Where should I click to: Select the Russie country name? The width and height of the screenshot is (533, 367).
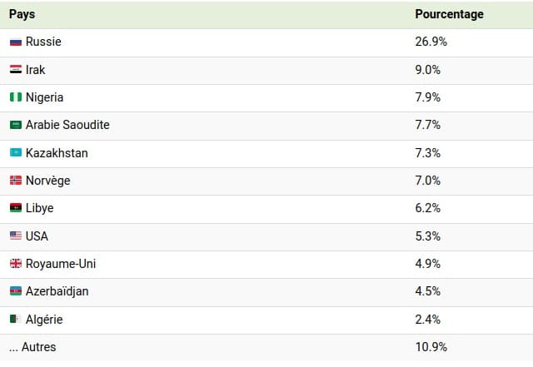coord(43,42)
